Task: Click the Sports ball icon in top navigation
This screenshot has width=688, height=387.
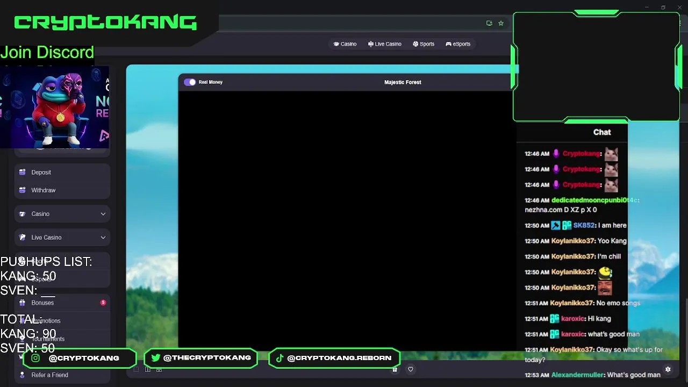Action: click(x=415, y=44)
